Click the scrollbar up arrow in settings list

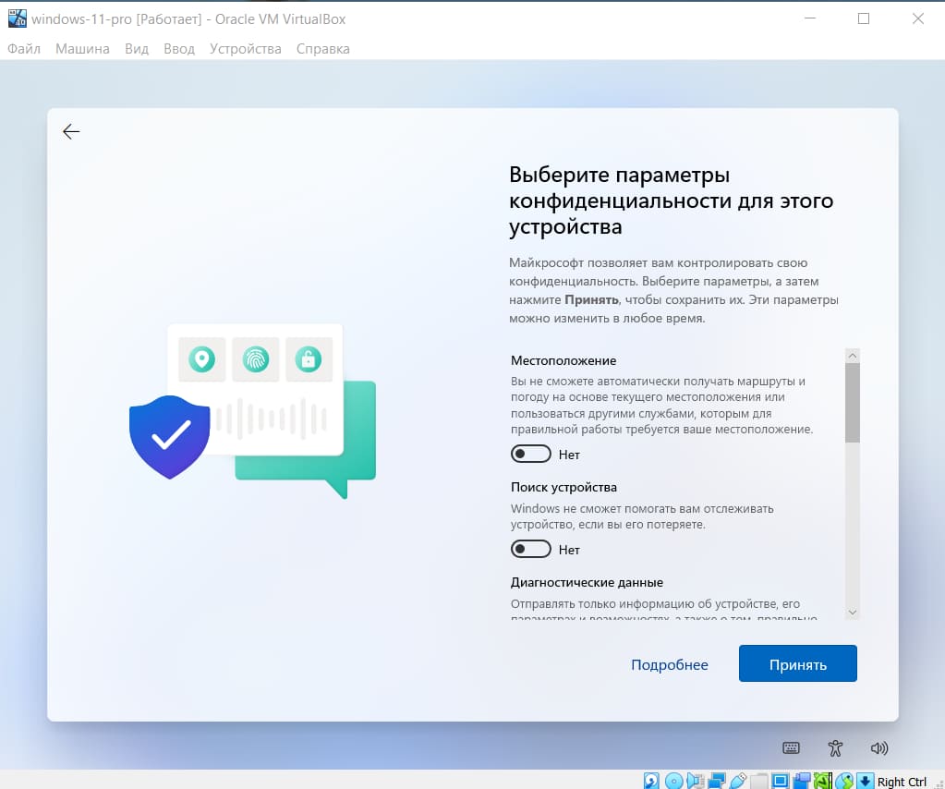(853, 356)
